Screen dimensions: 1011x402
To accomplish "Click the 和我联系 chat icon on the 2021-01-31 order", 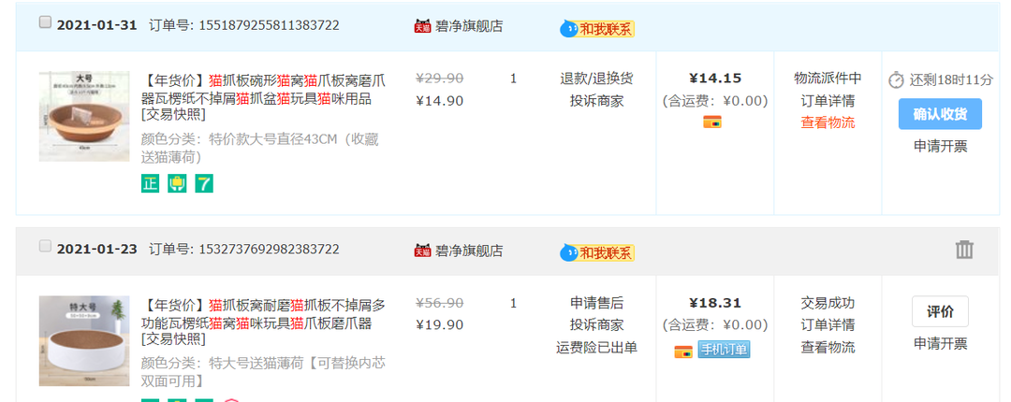I will click(597, 29).
